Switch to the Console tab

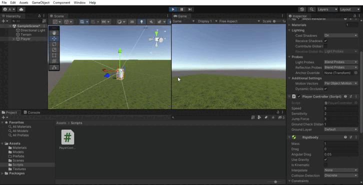point(32,112)
